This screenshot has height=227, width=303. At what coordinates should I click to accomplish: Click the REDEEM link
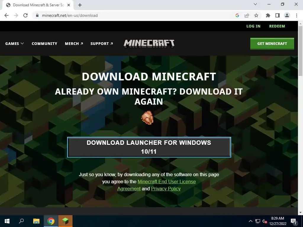[x=277, y=26]
